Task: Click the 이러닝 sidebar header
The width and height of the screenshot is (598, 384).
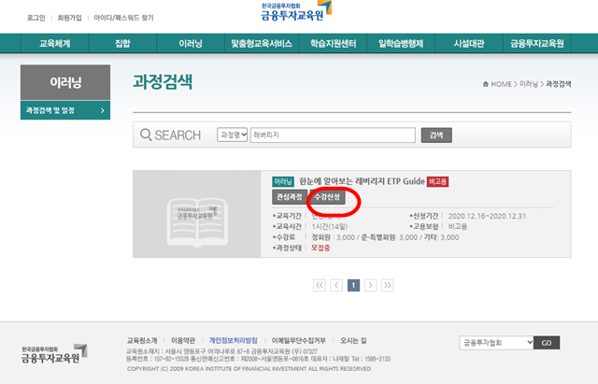Action: [65, 82]
